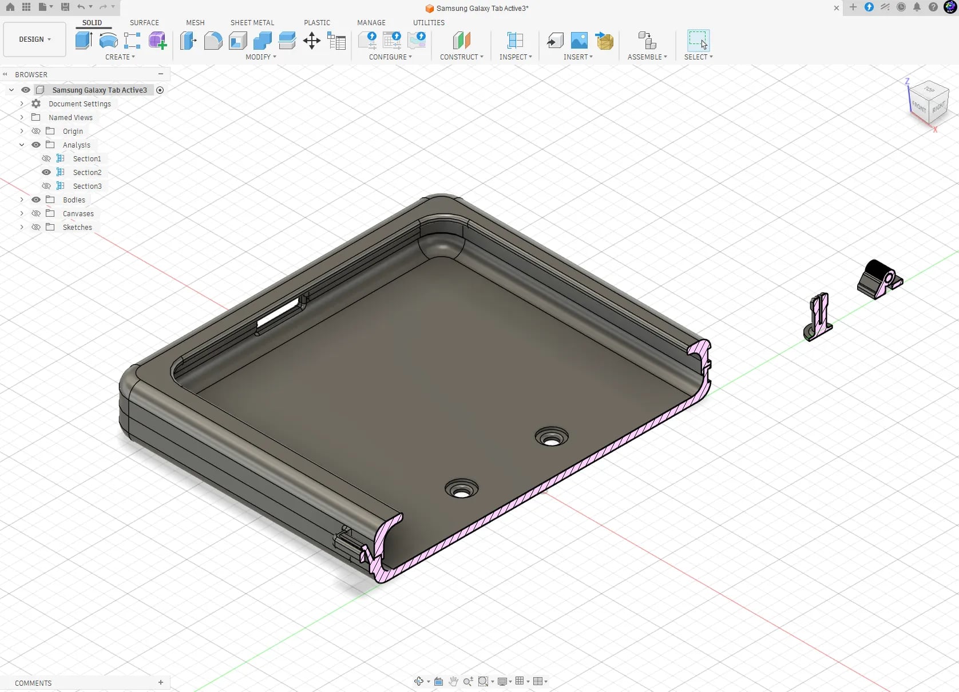Click the Offset Face tool icon
This screenshot has width=959, height=692.
[287, 41]
